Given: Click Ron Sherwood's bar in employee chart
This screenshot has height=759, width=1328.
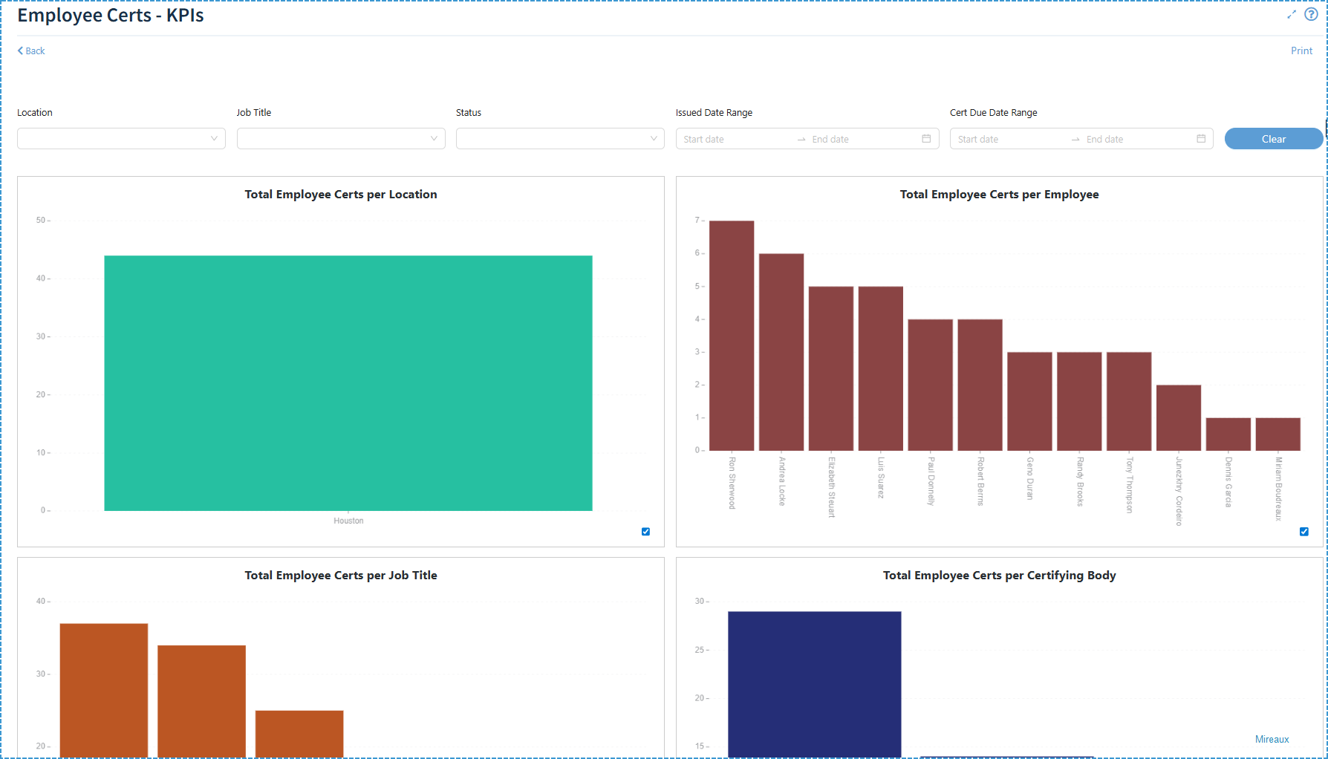Looking at the screenshot, I should (732, 336).
